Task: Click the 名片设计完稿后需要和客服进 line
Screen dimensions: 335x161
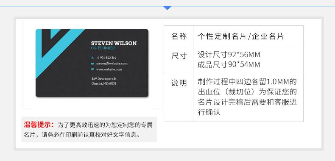Action: click(x=247, y=102)
